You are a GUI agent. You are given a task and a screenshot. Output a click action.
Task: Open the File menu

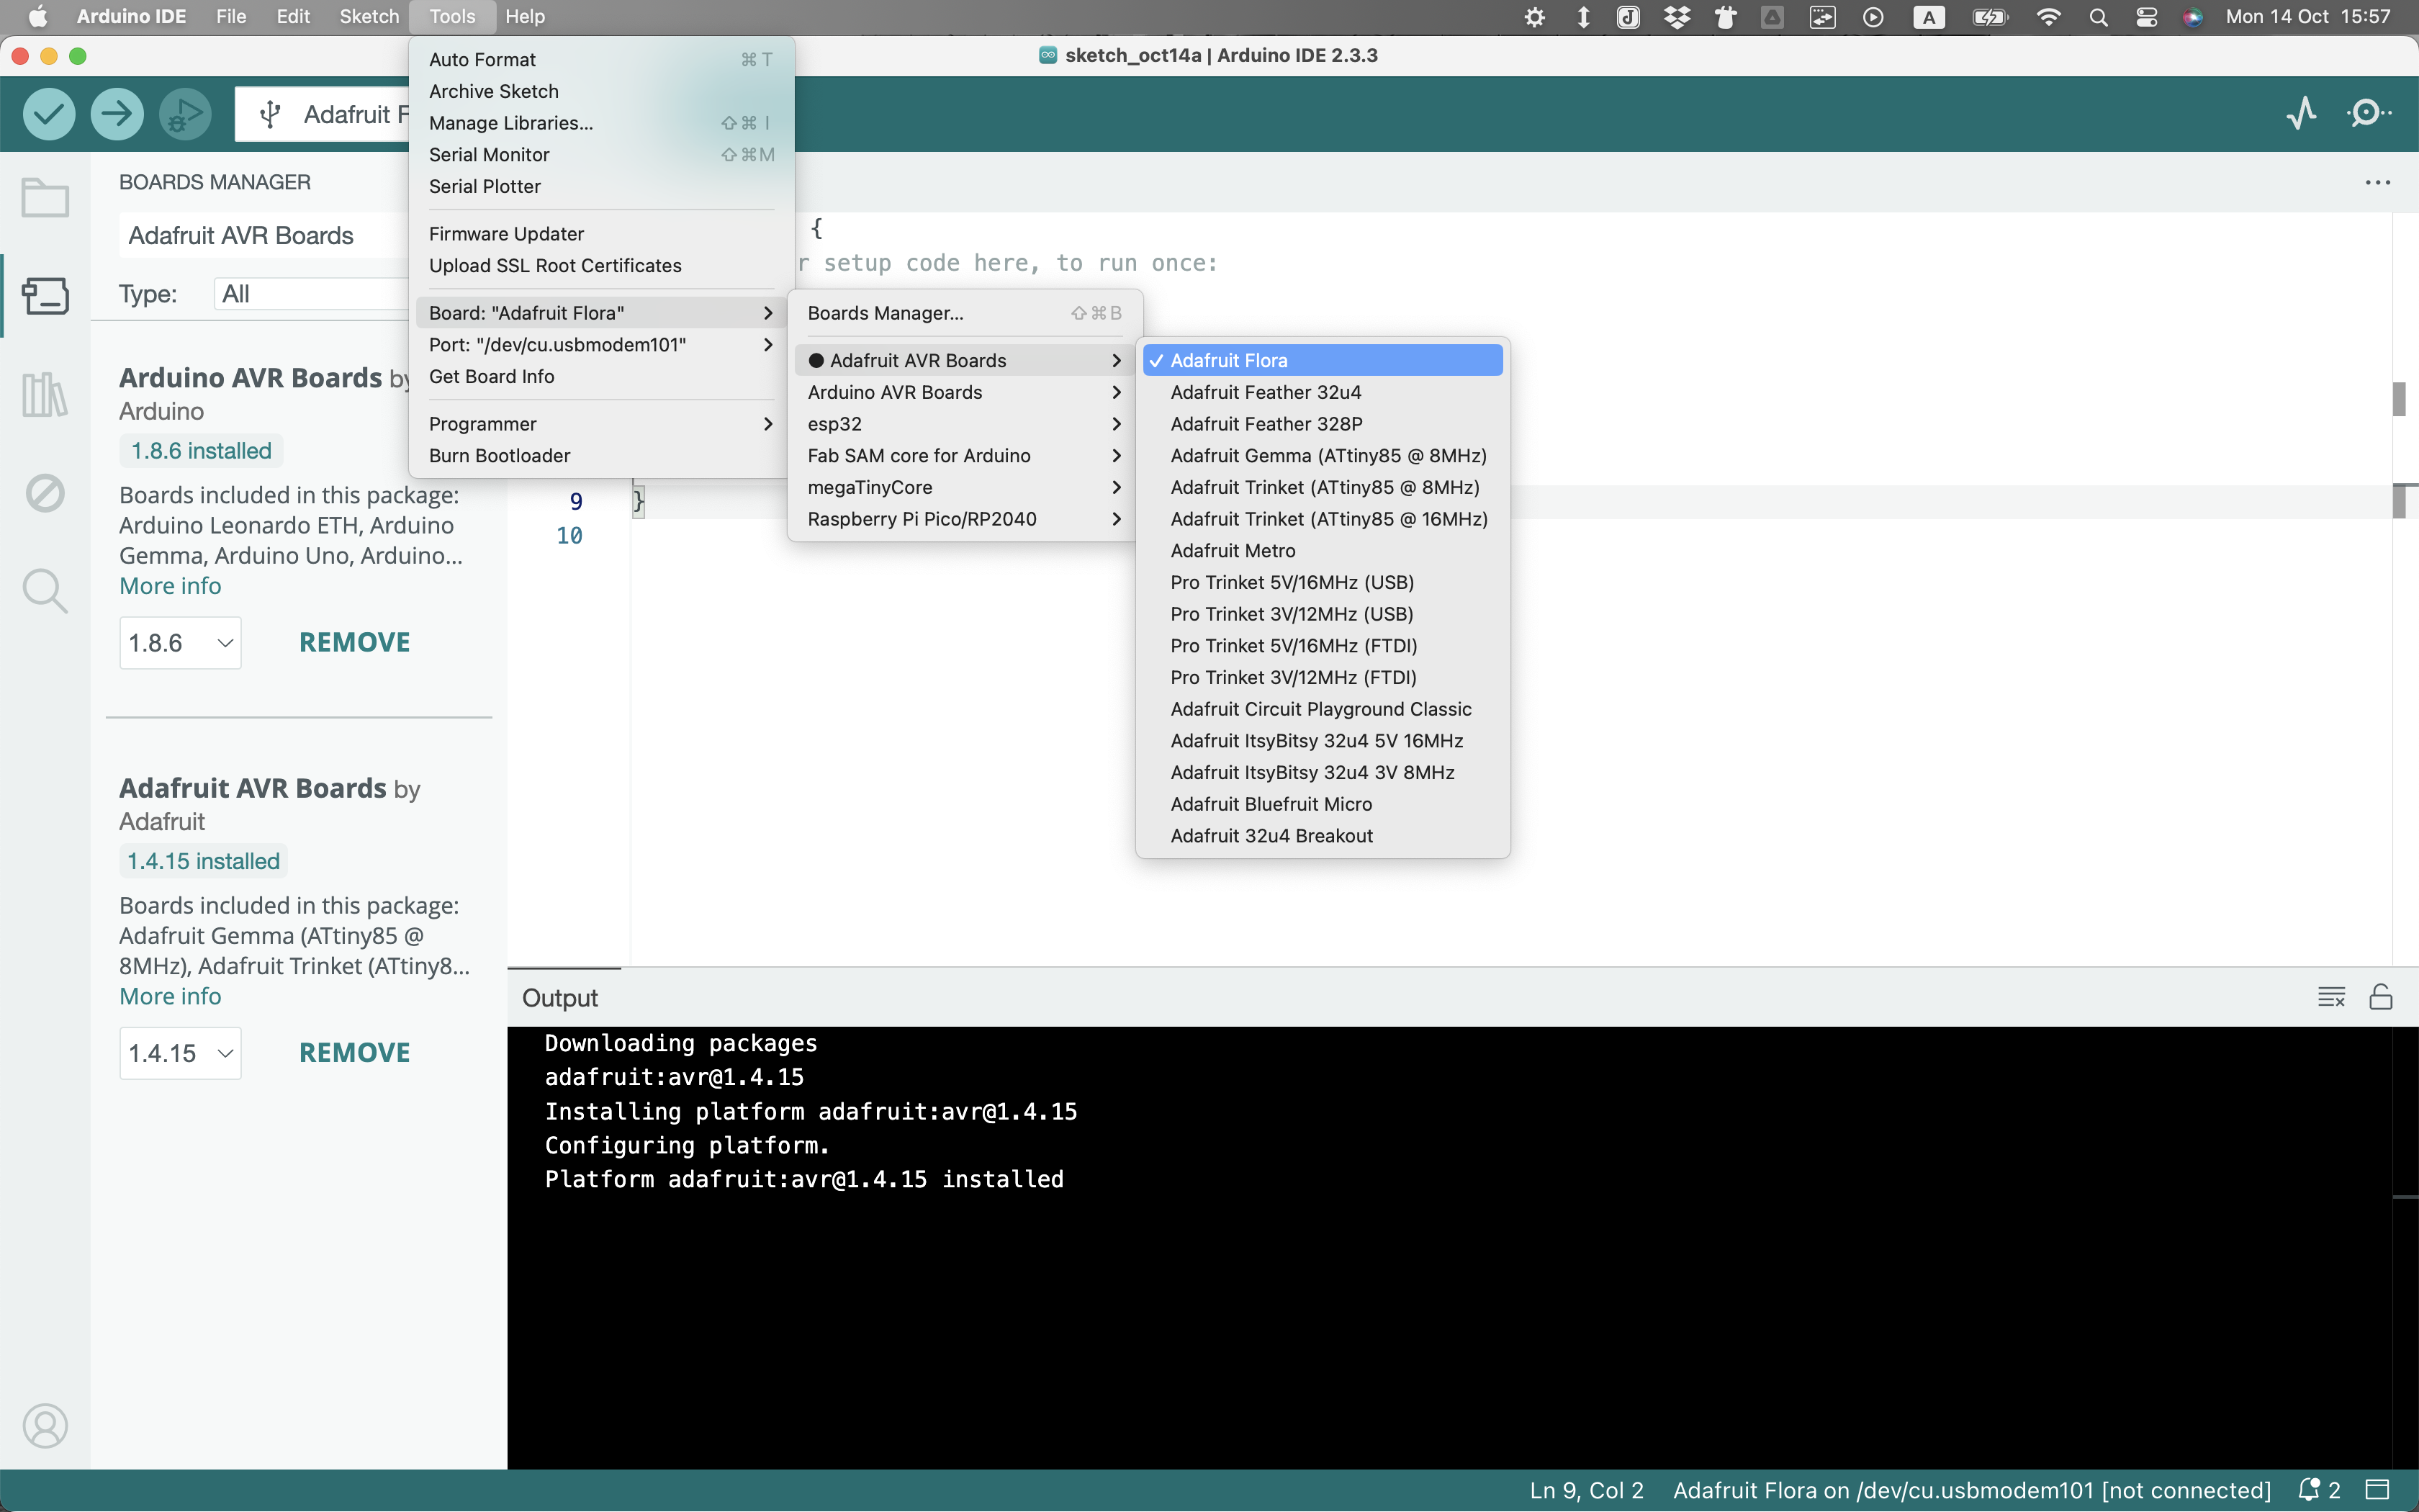tap(231, 17)
